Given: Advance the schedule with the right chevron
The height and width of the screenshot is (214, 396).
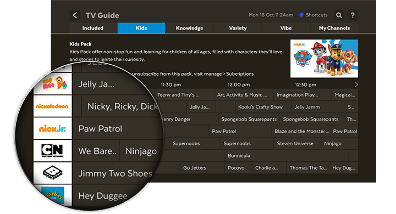Looking at the screenshot, I should (356, 85).
